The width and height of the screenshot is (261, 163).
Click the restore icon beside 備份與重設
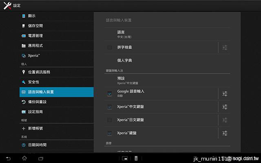[x=24, y=102]
